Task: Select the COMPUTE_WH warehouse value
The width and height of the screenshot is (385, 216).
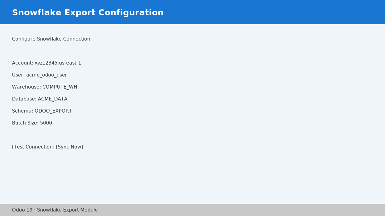Action: (x=60, y=87)
